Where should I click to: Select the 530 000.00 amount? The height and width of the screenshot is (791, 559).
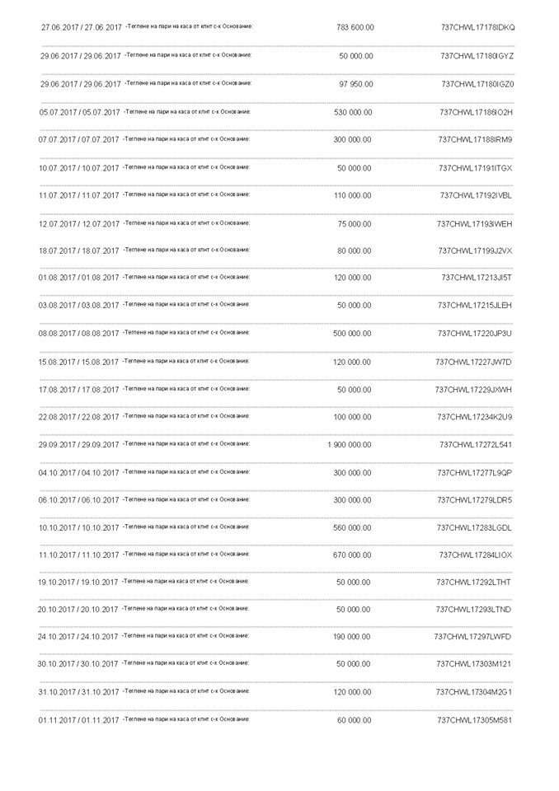(x=354, y=112)
